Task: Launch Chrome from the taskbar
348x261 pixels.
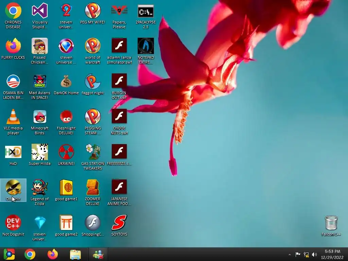Action: click(x=30, y=254)
